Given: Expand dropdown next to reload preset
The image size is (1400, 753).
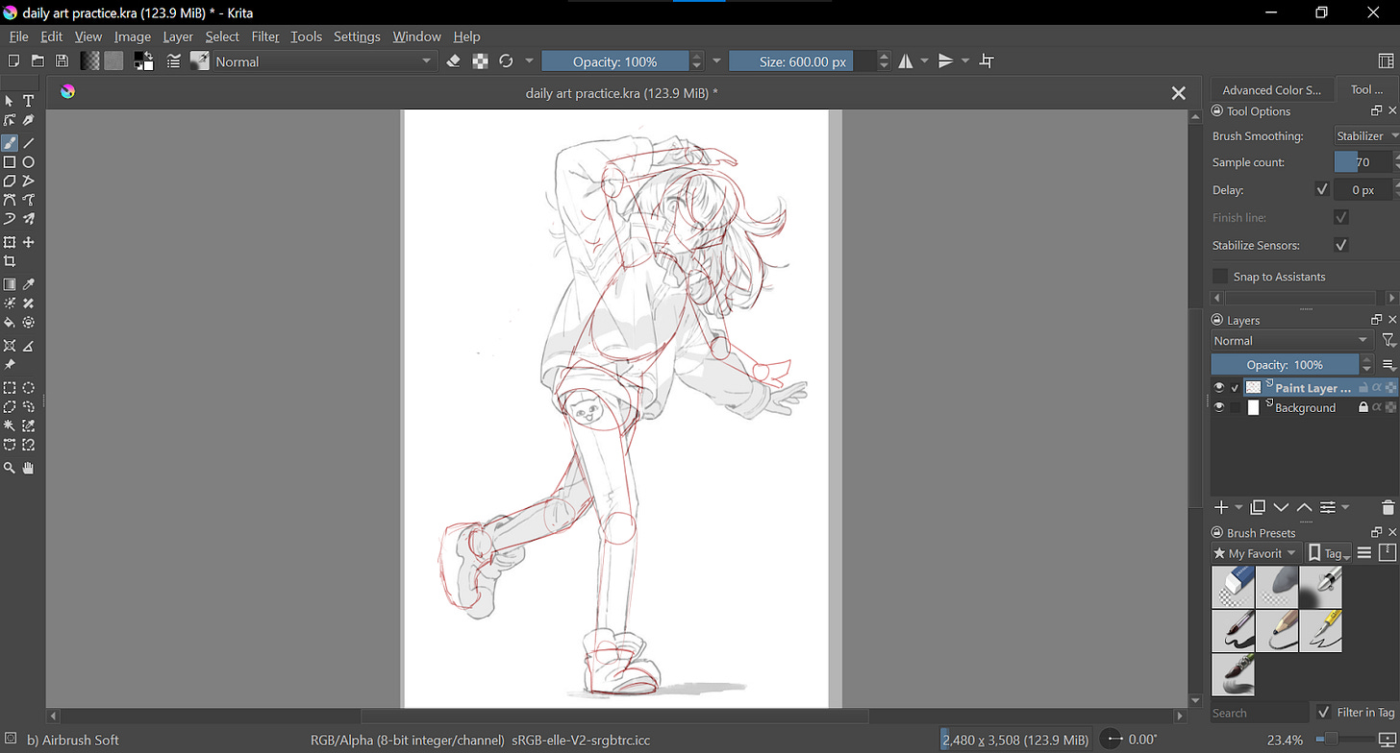Looking at the screenshot, I should pos(529,61).
